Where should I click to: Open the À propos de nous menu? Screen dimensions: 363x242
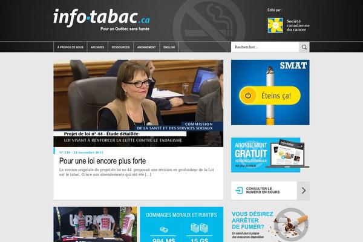pyautogui.click(x=70, y=47)
